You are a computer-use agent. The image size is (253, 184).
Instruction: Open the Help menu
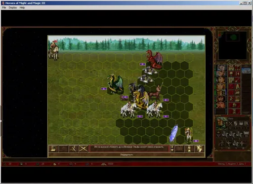coord(22,7)
